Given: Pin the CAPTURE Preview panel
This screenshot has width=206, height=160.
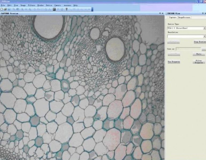Looking at the screenshot, I should click(x=160, y=13).
